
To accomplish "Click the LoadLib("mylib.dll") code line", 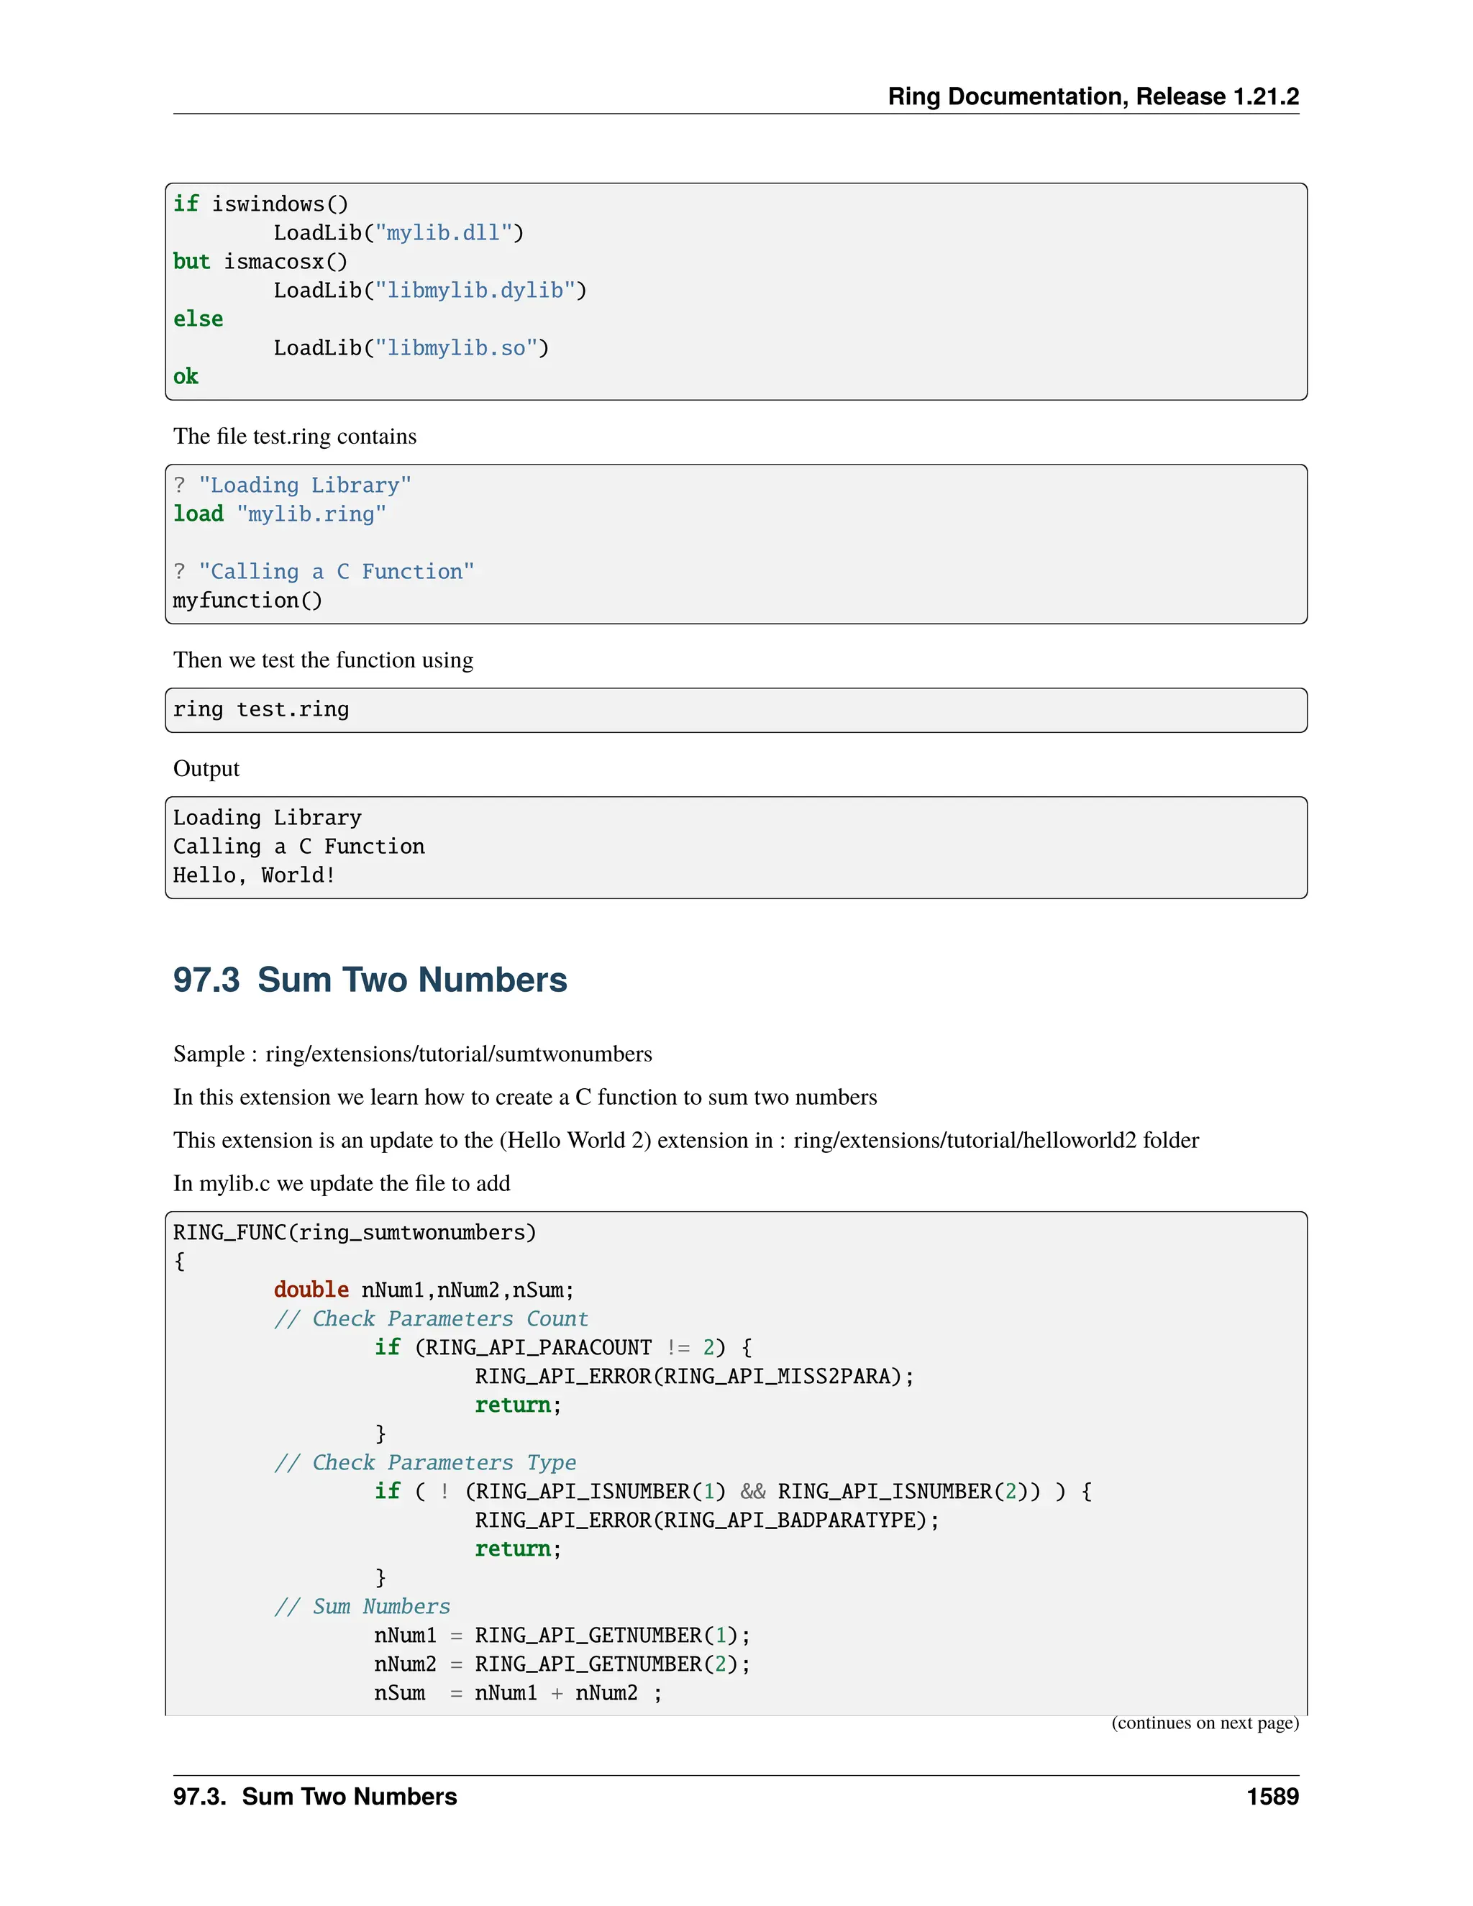I will (x=398, y=233).
